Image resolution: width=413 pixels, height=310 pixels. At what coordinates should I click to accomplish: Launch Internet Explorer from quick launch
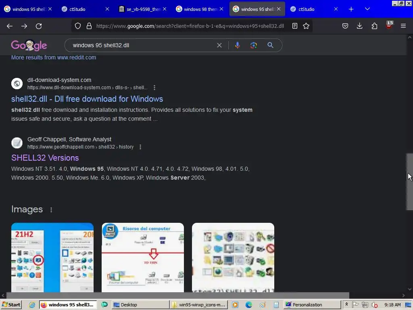point(32,305)
